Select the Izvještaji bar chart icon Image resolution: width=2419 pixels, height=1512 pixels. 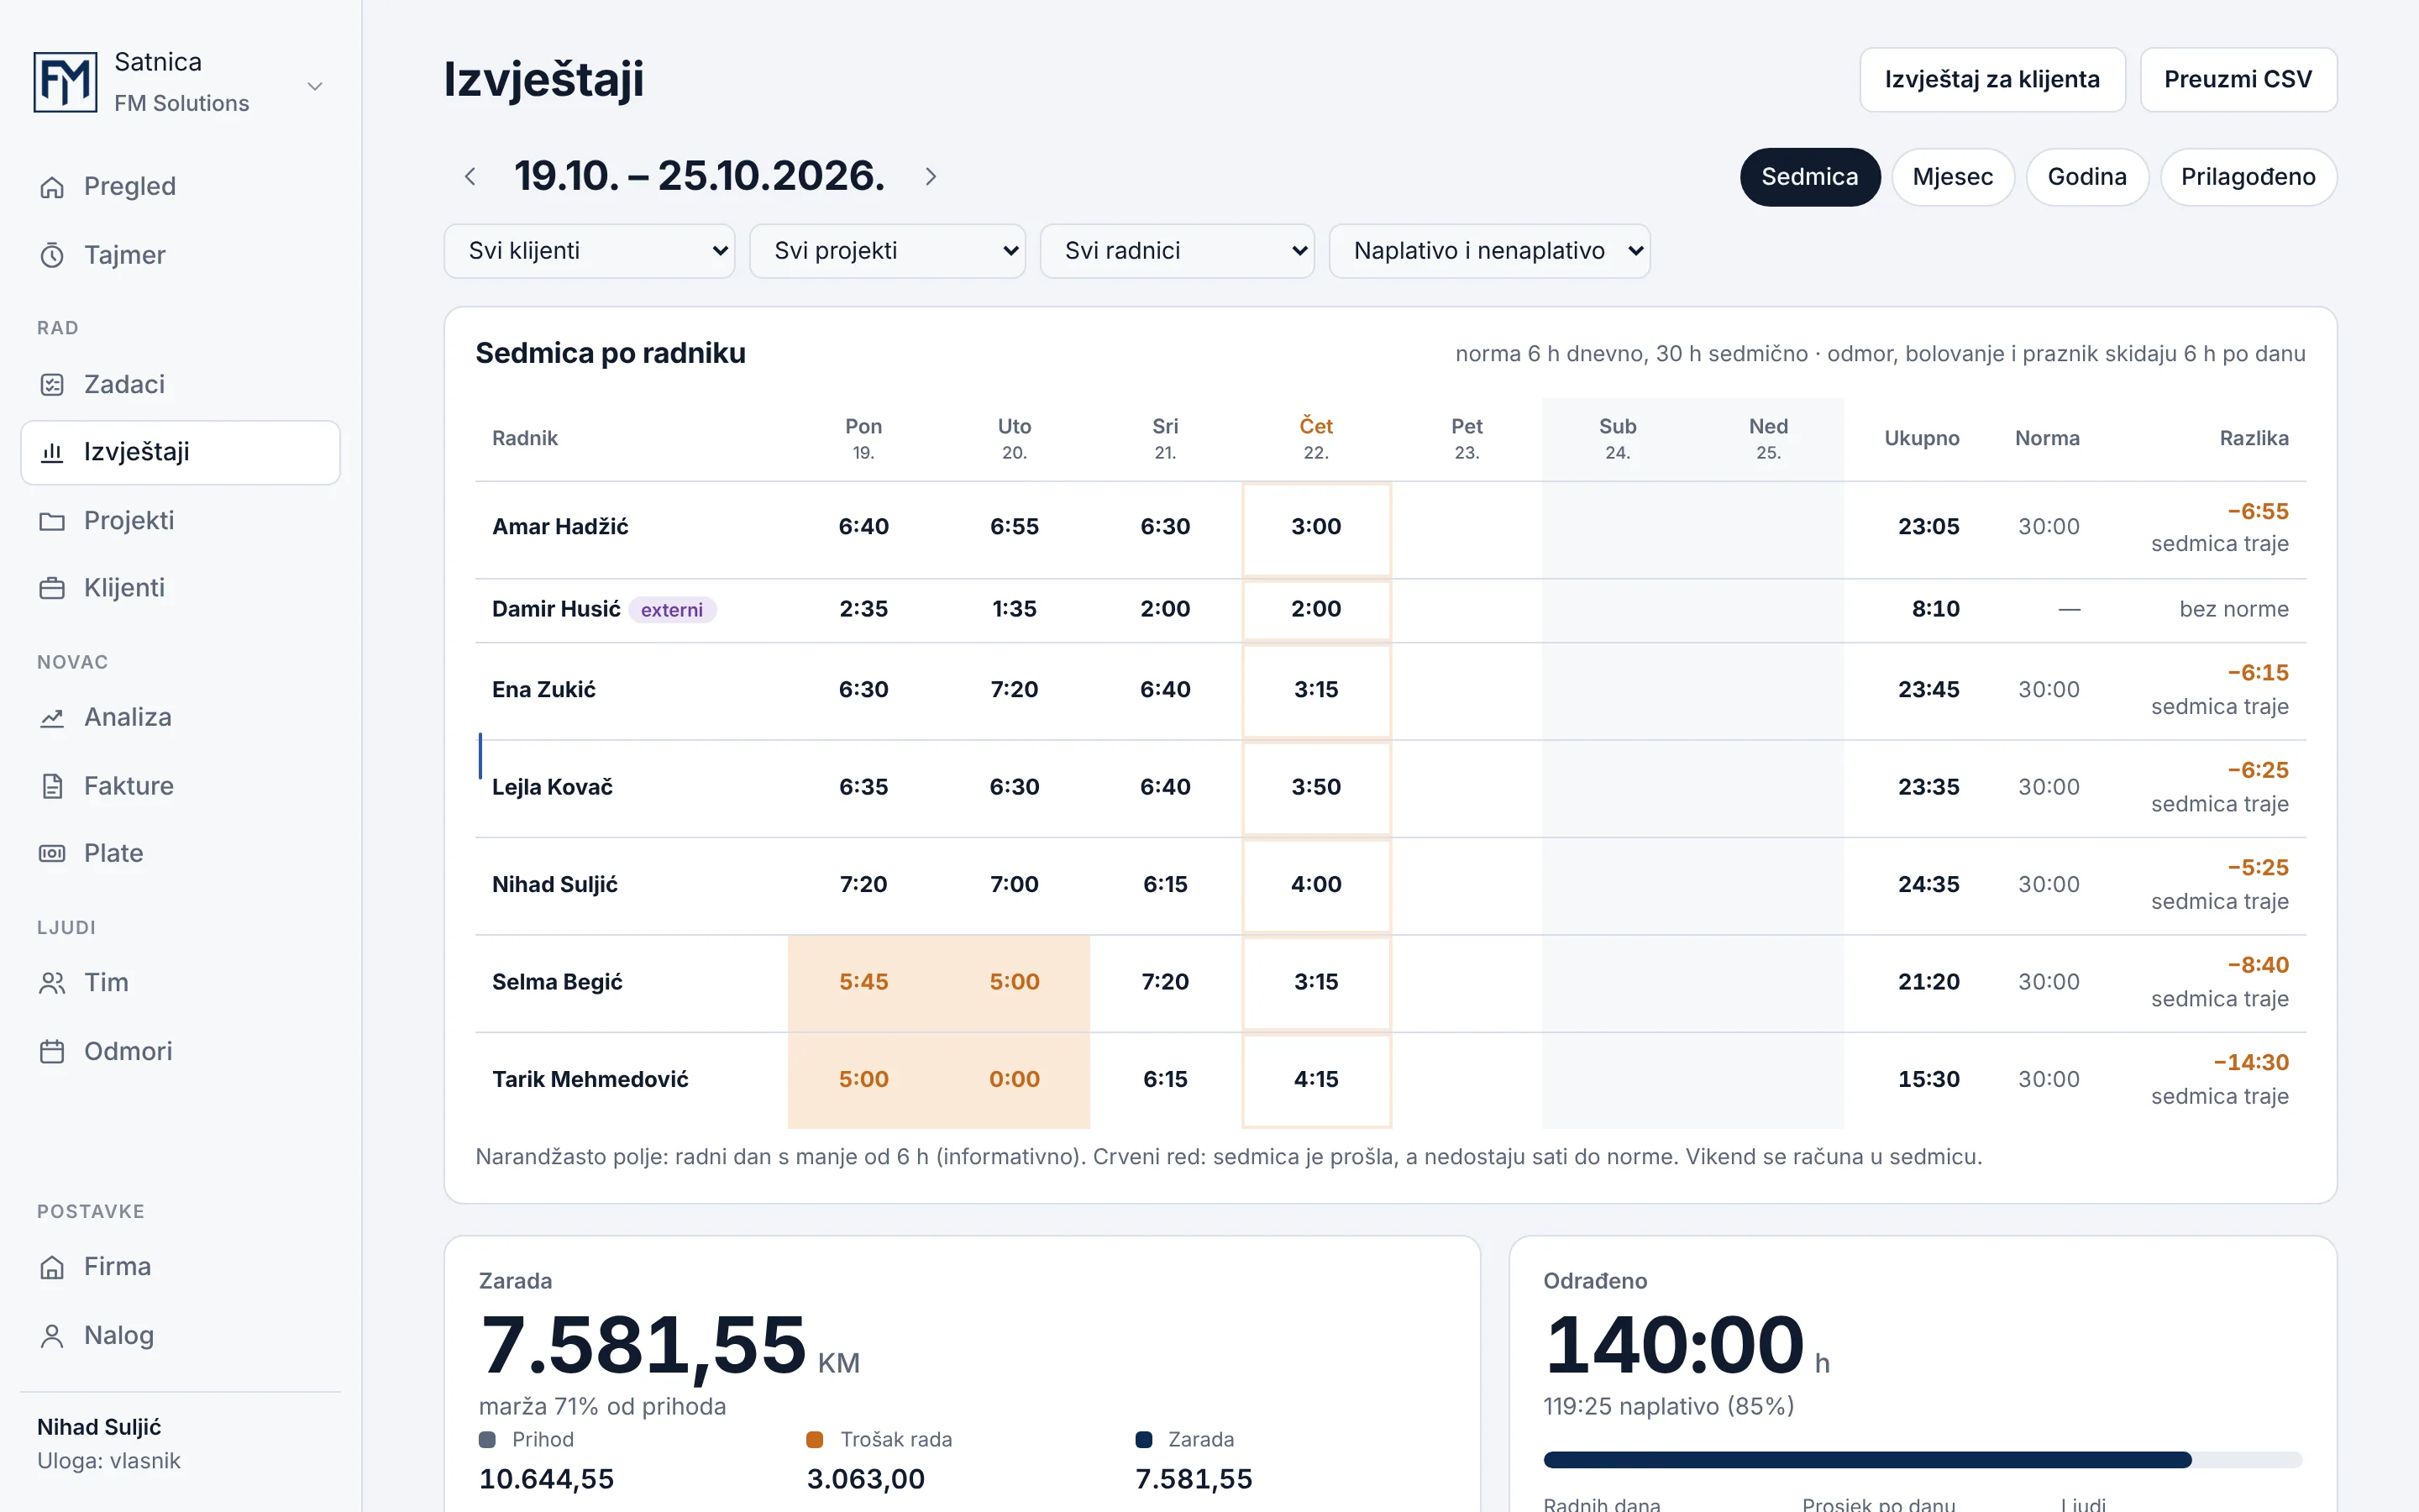pos(52,452)
